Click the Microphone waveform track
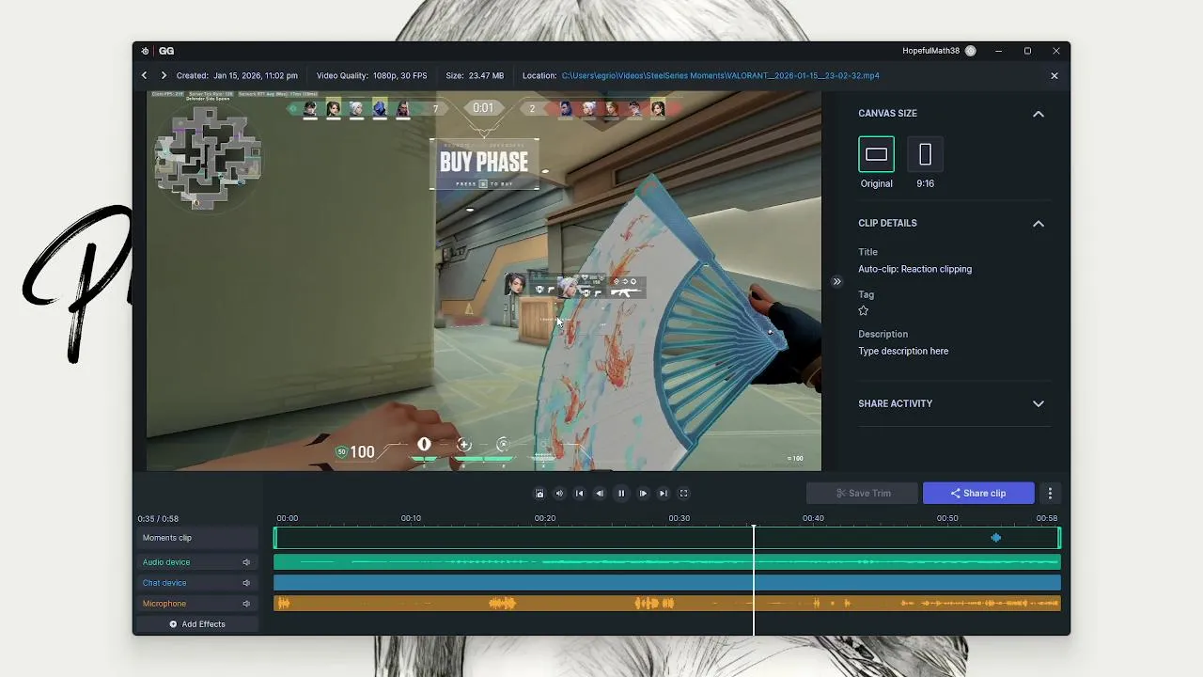 tap(667, 604)
